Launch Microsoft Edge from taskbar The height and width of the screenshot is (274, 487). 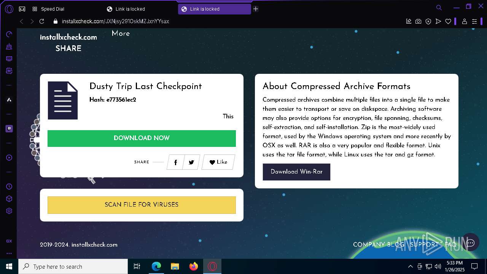[x=156, y=266]
